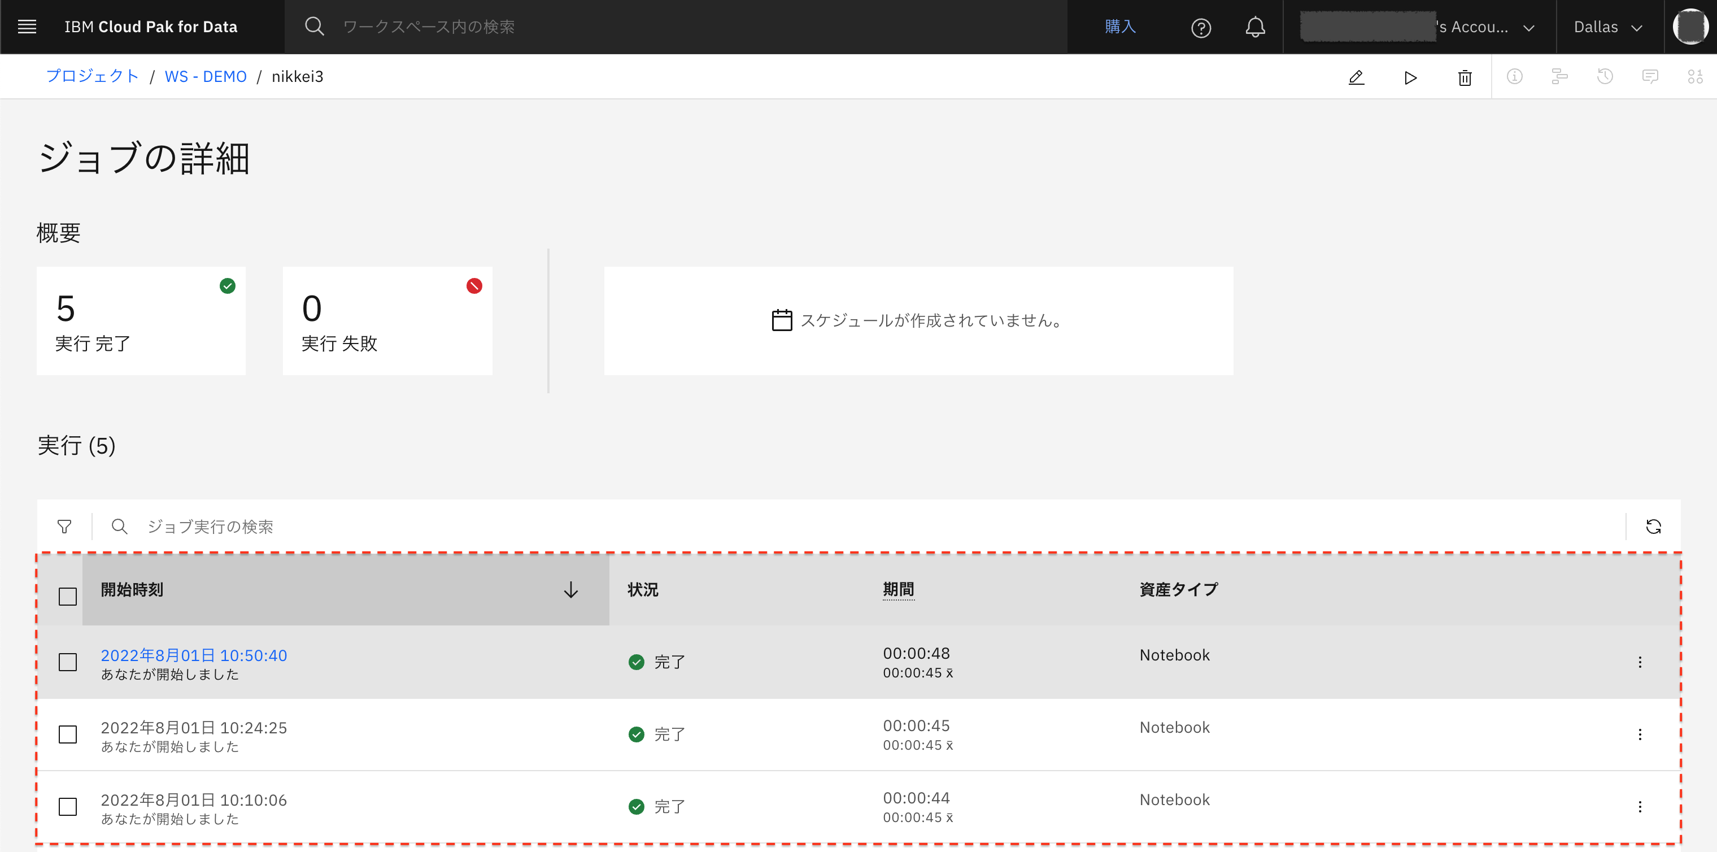The image size is (1717, 852).
Task: Open the Dallas region dropdown
Action: [1607, 27]
